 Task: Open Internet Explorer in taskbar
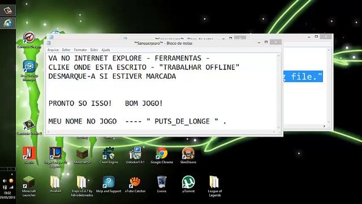[x=7, y=23]
